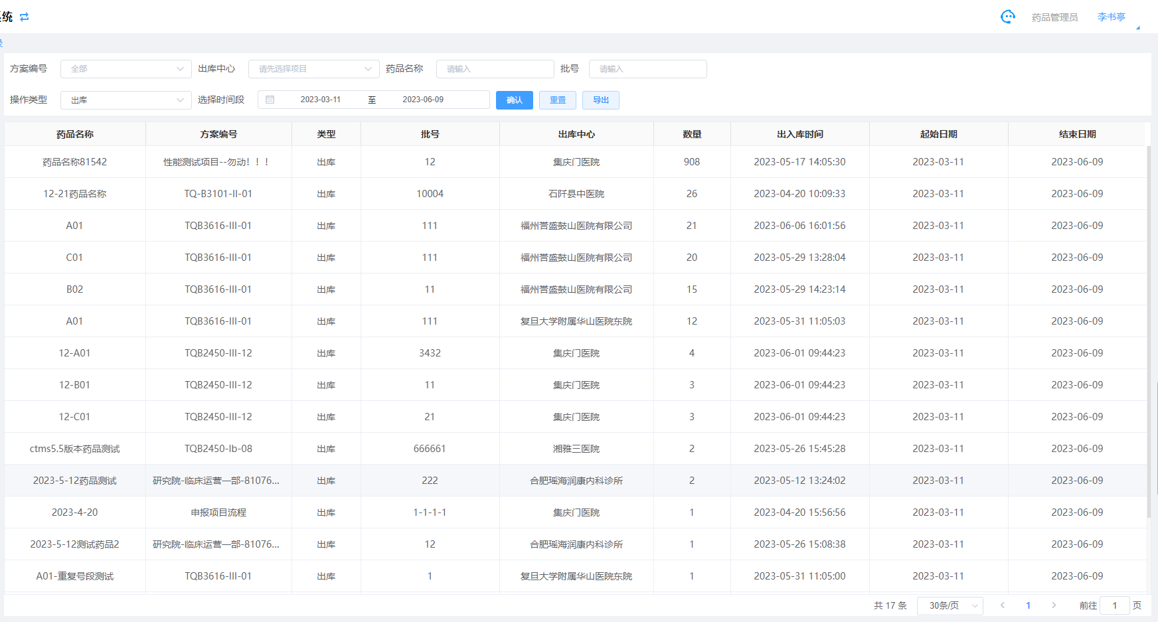Click the end date 2023-06-09 field
The width and height of the screenshot is (1158, 622).
point(423,100)
